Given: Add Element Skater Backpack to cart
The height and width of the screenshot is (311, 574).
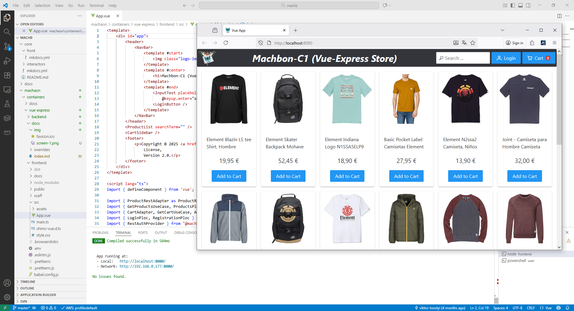Looking at the screenshot, I should pos(288,176).
